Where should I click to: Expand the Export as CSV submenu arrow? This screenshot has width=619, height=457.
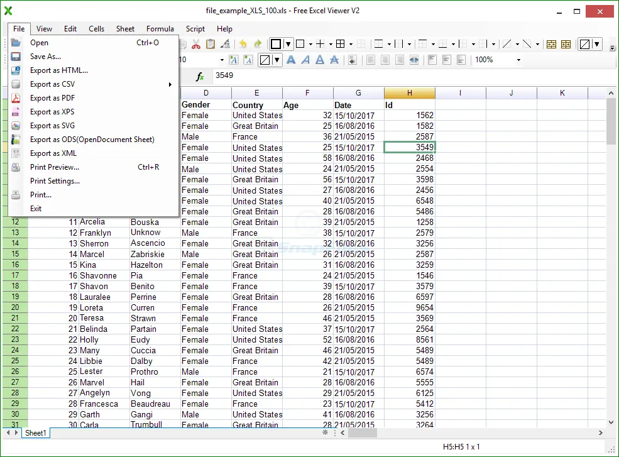[x=170, y=84]
